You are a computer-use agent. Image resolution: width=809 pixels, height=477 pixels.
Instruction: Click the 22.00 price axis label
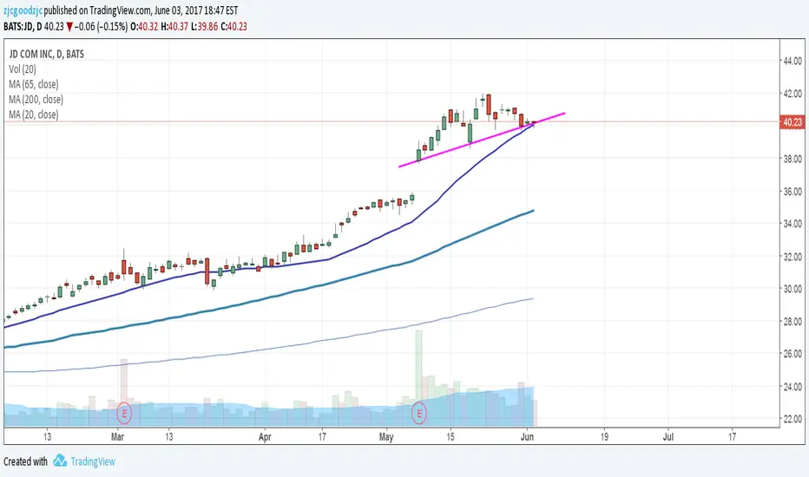coord(793,419)
